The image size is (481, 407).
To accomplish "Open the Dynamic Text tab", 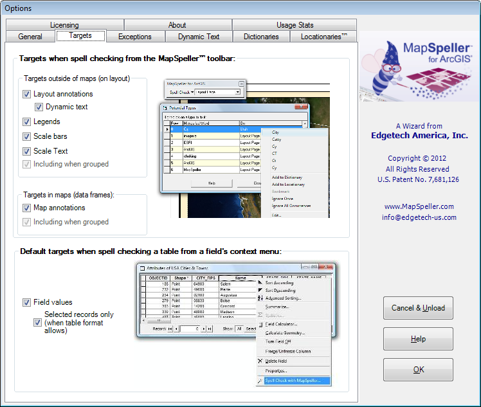I will [199, 37].
